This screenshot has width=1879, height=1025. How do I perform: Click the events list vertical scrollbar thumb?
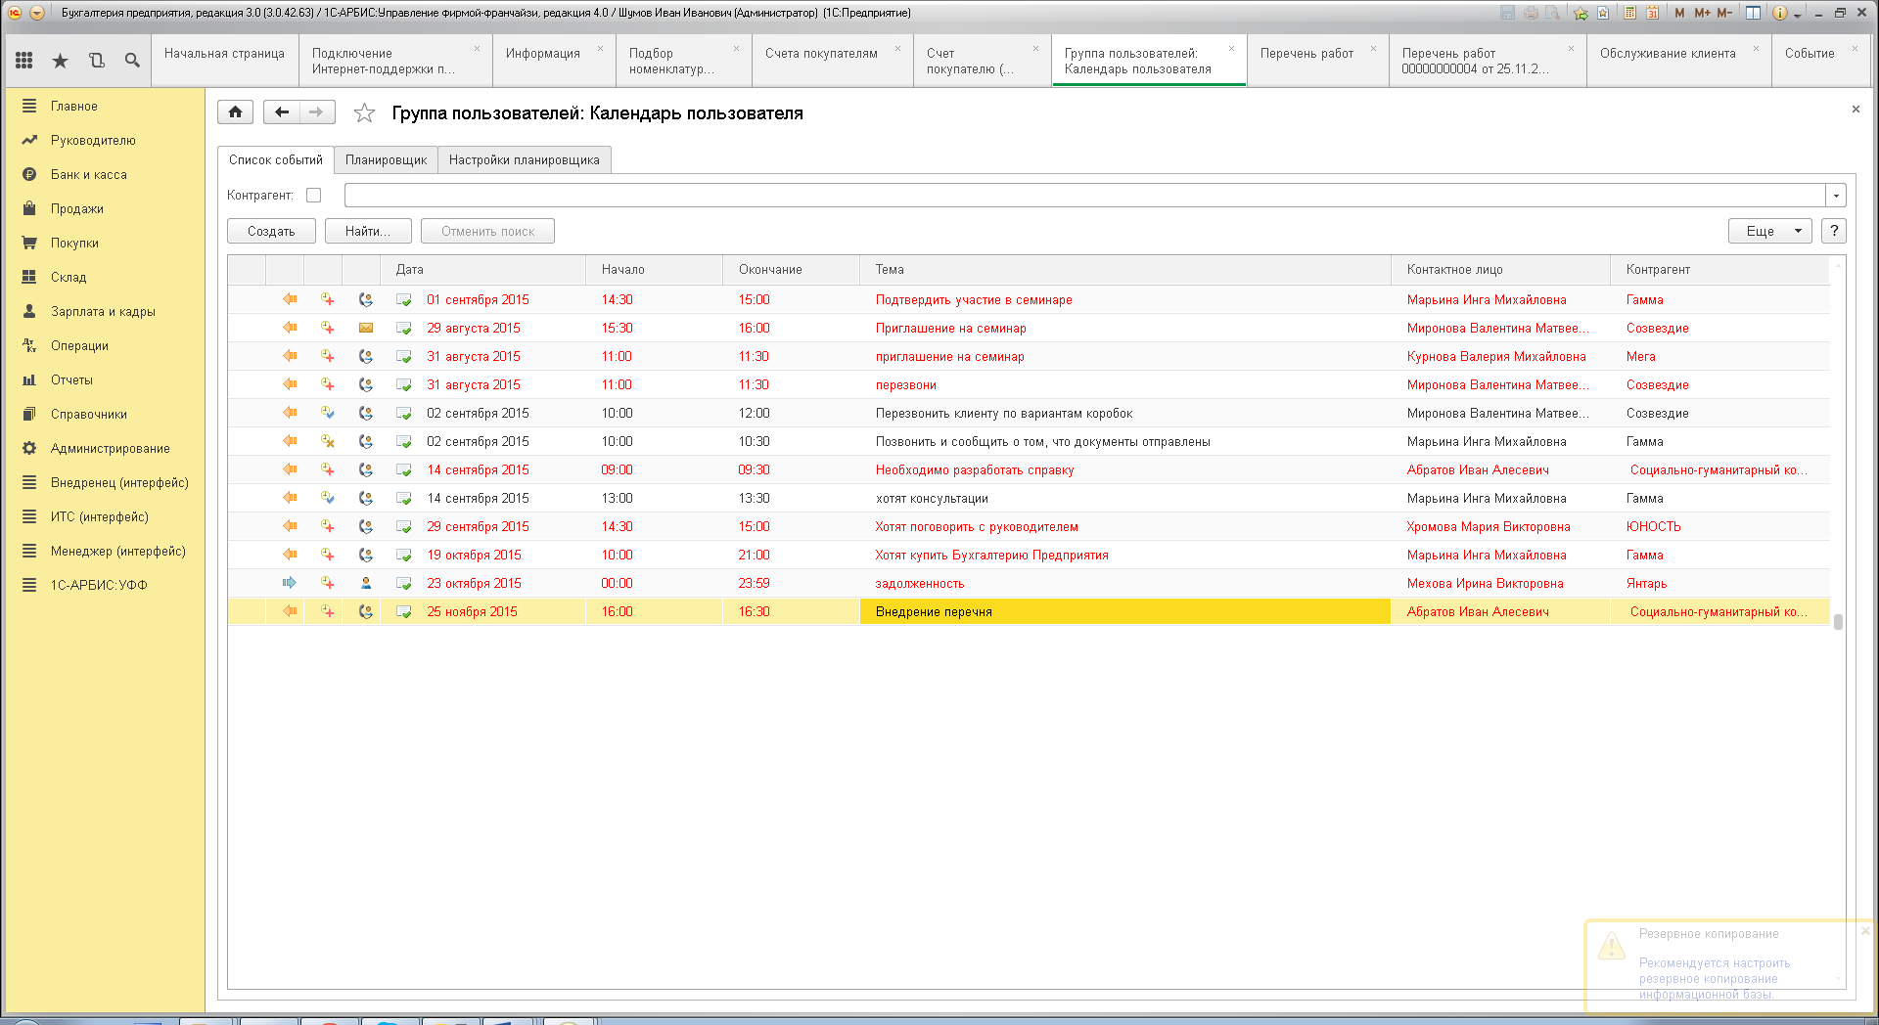pyautogui.click(x=1838, y=621)
